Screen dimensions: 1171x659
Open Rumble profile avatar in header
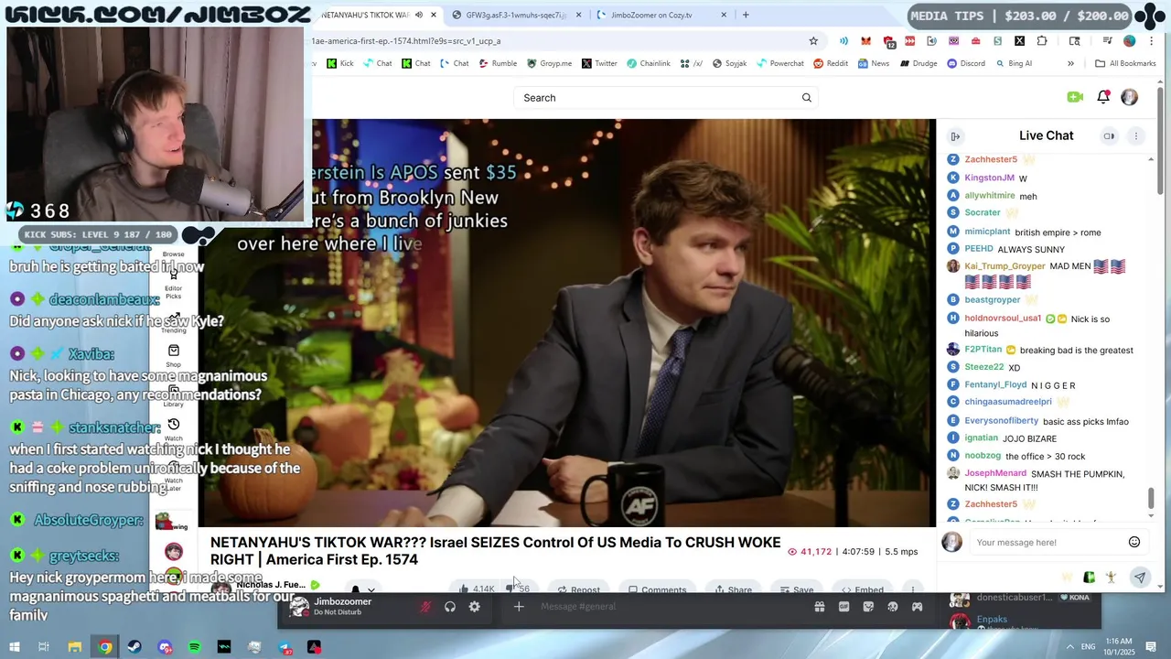pos(1130,97)
